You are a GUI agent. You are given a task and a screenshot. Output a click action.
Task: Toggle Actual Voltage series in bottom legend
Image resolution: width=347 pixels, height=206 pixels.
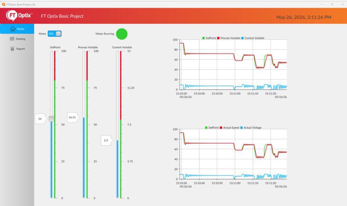[x=251, y=128]
